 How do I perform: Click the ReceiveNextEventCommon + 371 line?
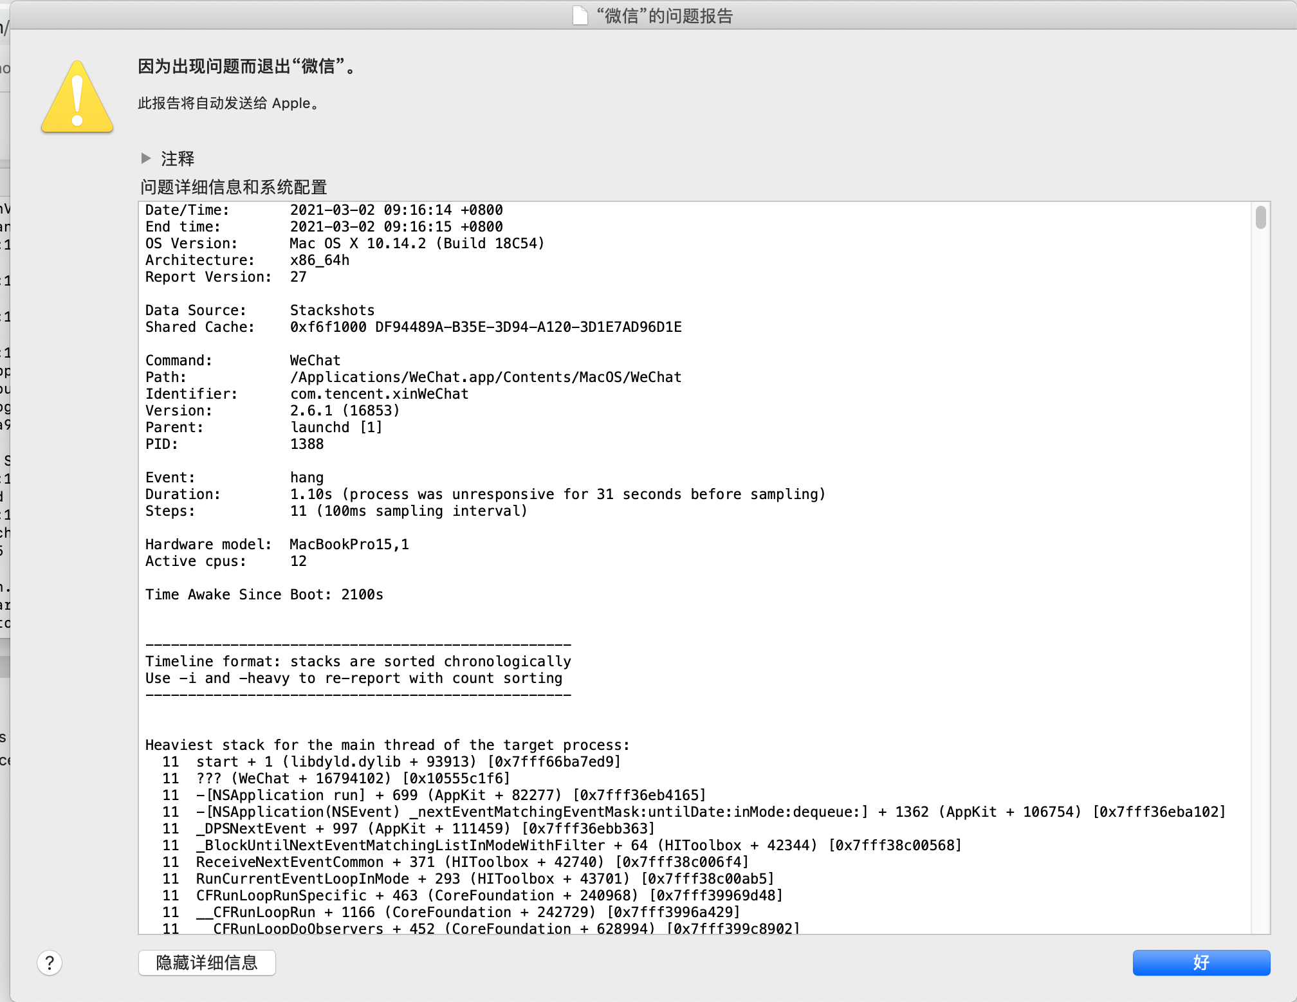tap(455, 862)
